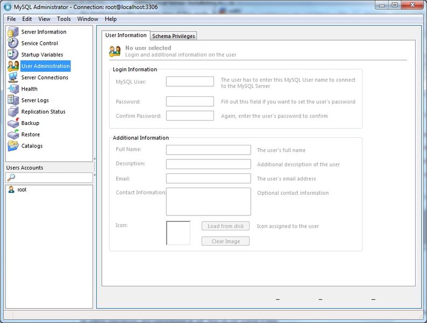Click the Password input field

tap(190, 101)
